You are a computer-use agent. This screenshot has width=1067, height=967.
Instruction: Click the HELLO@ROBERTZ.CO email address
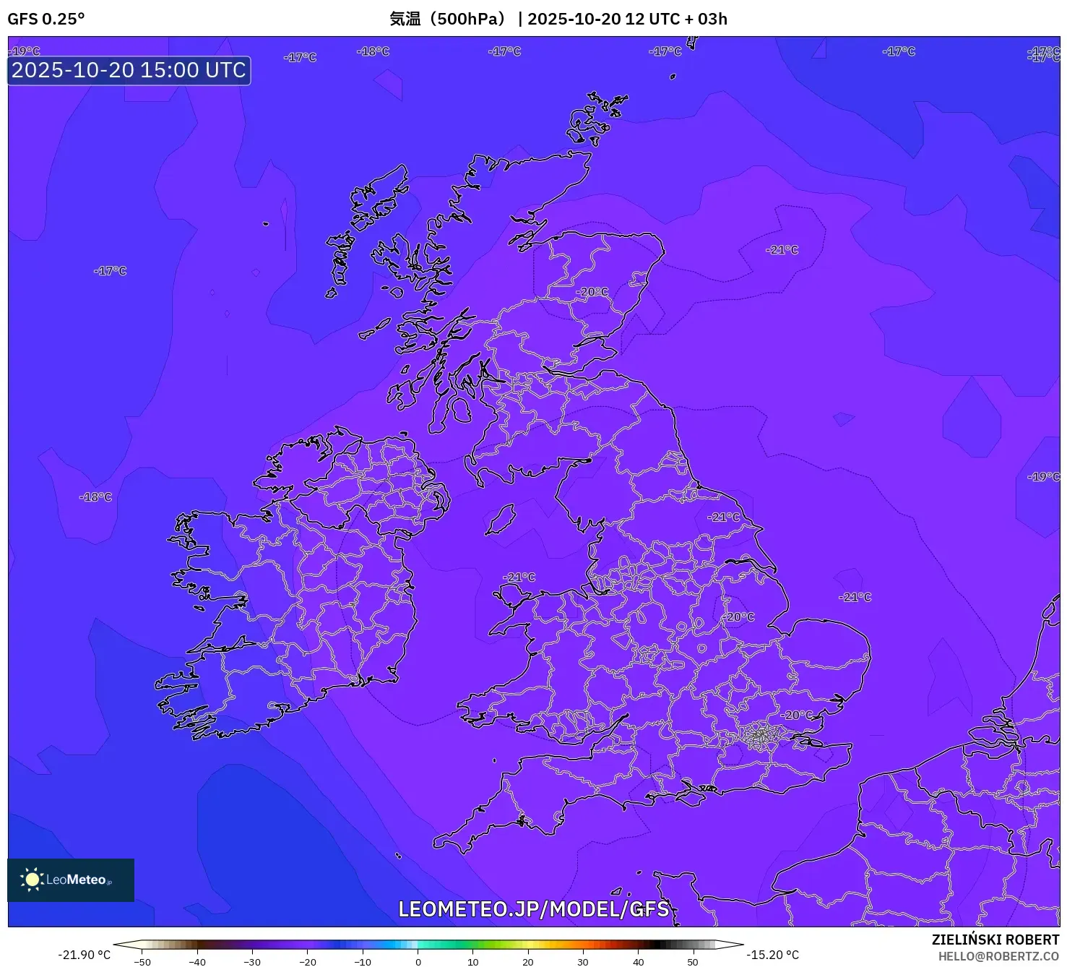998,956
